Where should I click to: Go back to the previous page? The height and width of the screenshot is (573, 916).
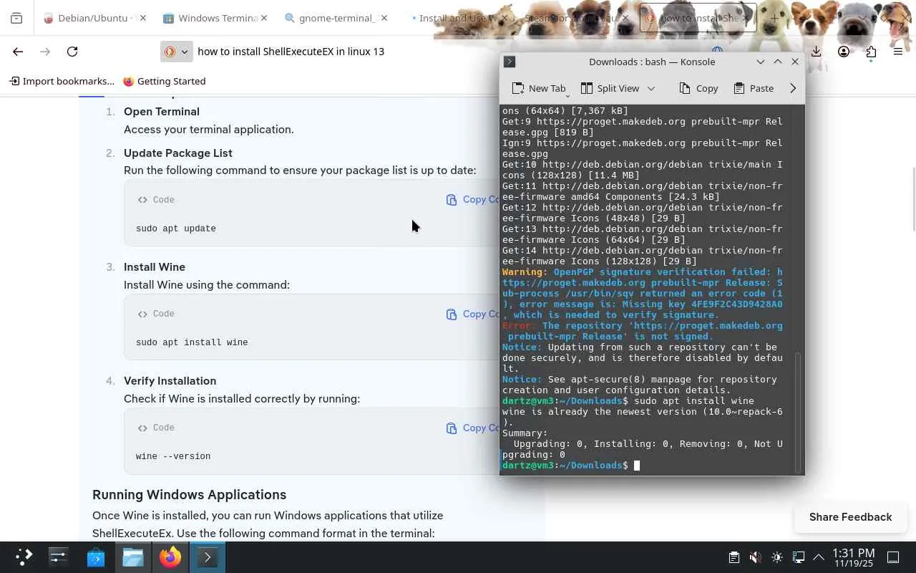click(x=18, y=52)
